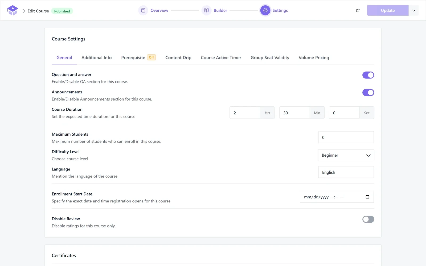This screenshot has width=426, height=266.
Task: Toggle the Question and answer switch
Action: 368,75
